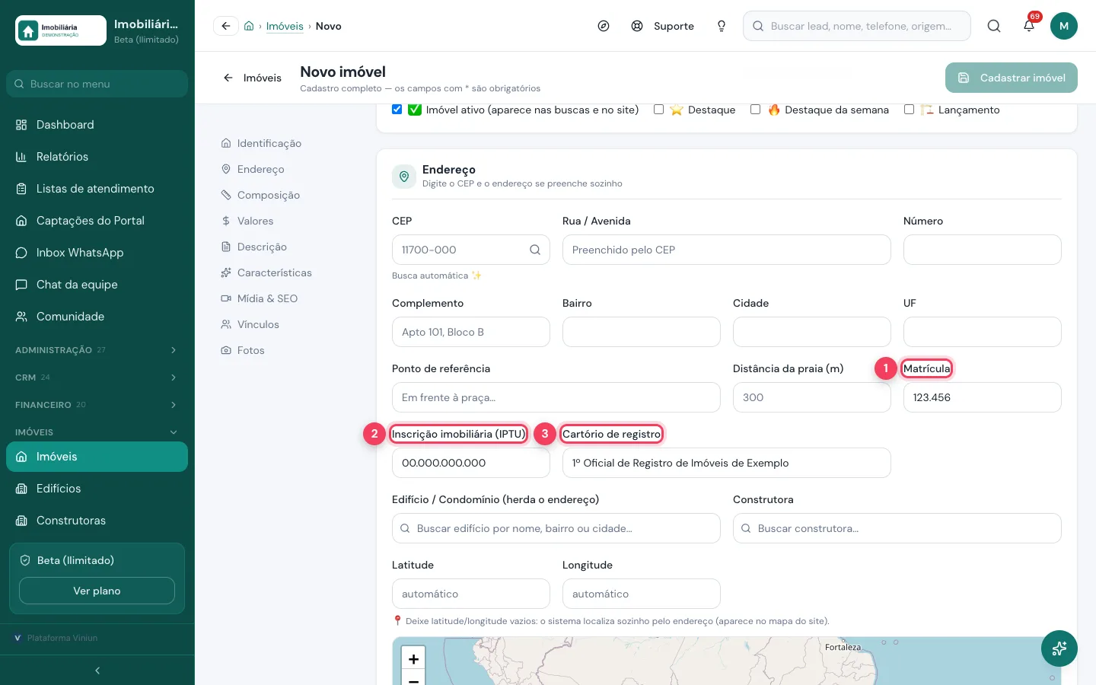Toggle the Imóvel ativo checkbox
Image resolution: width=1096 pixels, height=685 pixels.
[397, 110]
